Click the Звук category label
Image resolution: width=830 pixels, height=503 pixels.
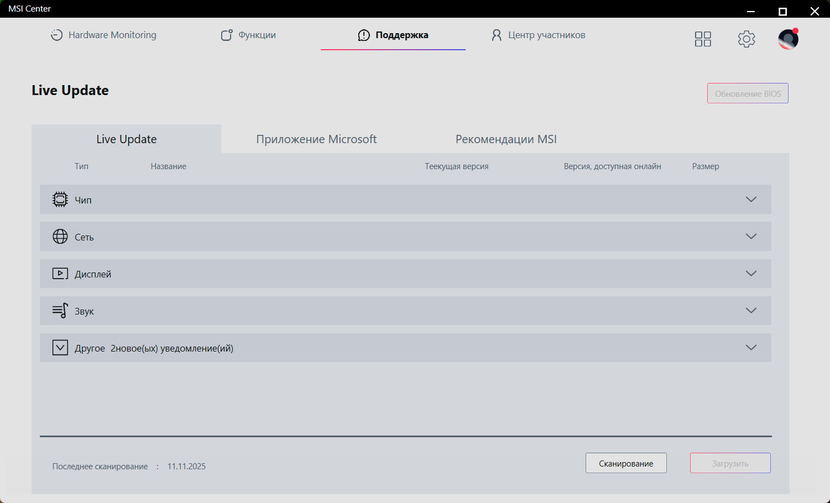84,311
